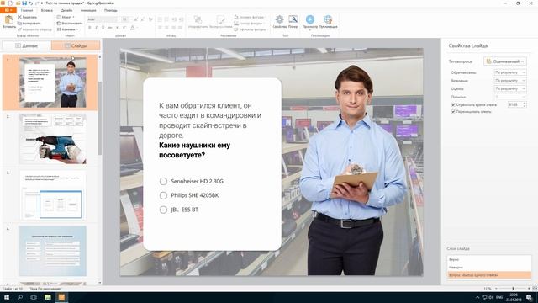Click the Cut (Вырезать) command
The height and width of the screenshot is (303, 538).
point(27,17)
